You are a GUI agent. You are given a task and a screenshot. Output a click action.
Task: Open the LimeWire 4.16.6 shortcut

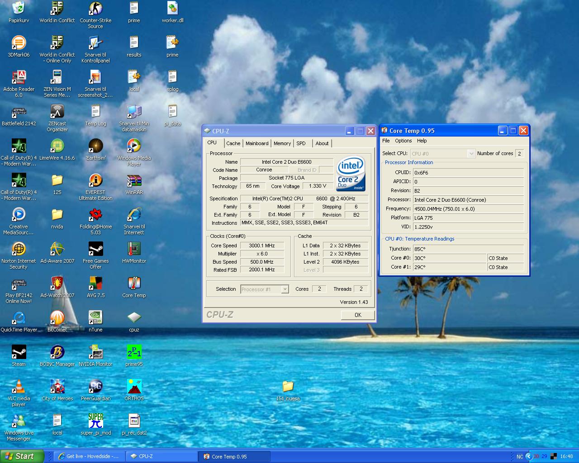click(x=57, y=146)
